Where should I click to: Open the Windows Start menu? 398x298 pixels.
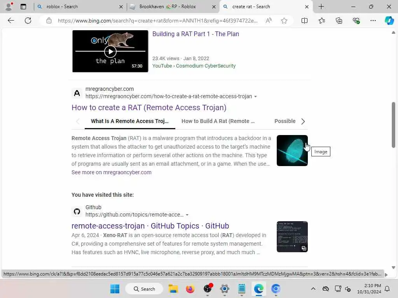pos(115,289)
